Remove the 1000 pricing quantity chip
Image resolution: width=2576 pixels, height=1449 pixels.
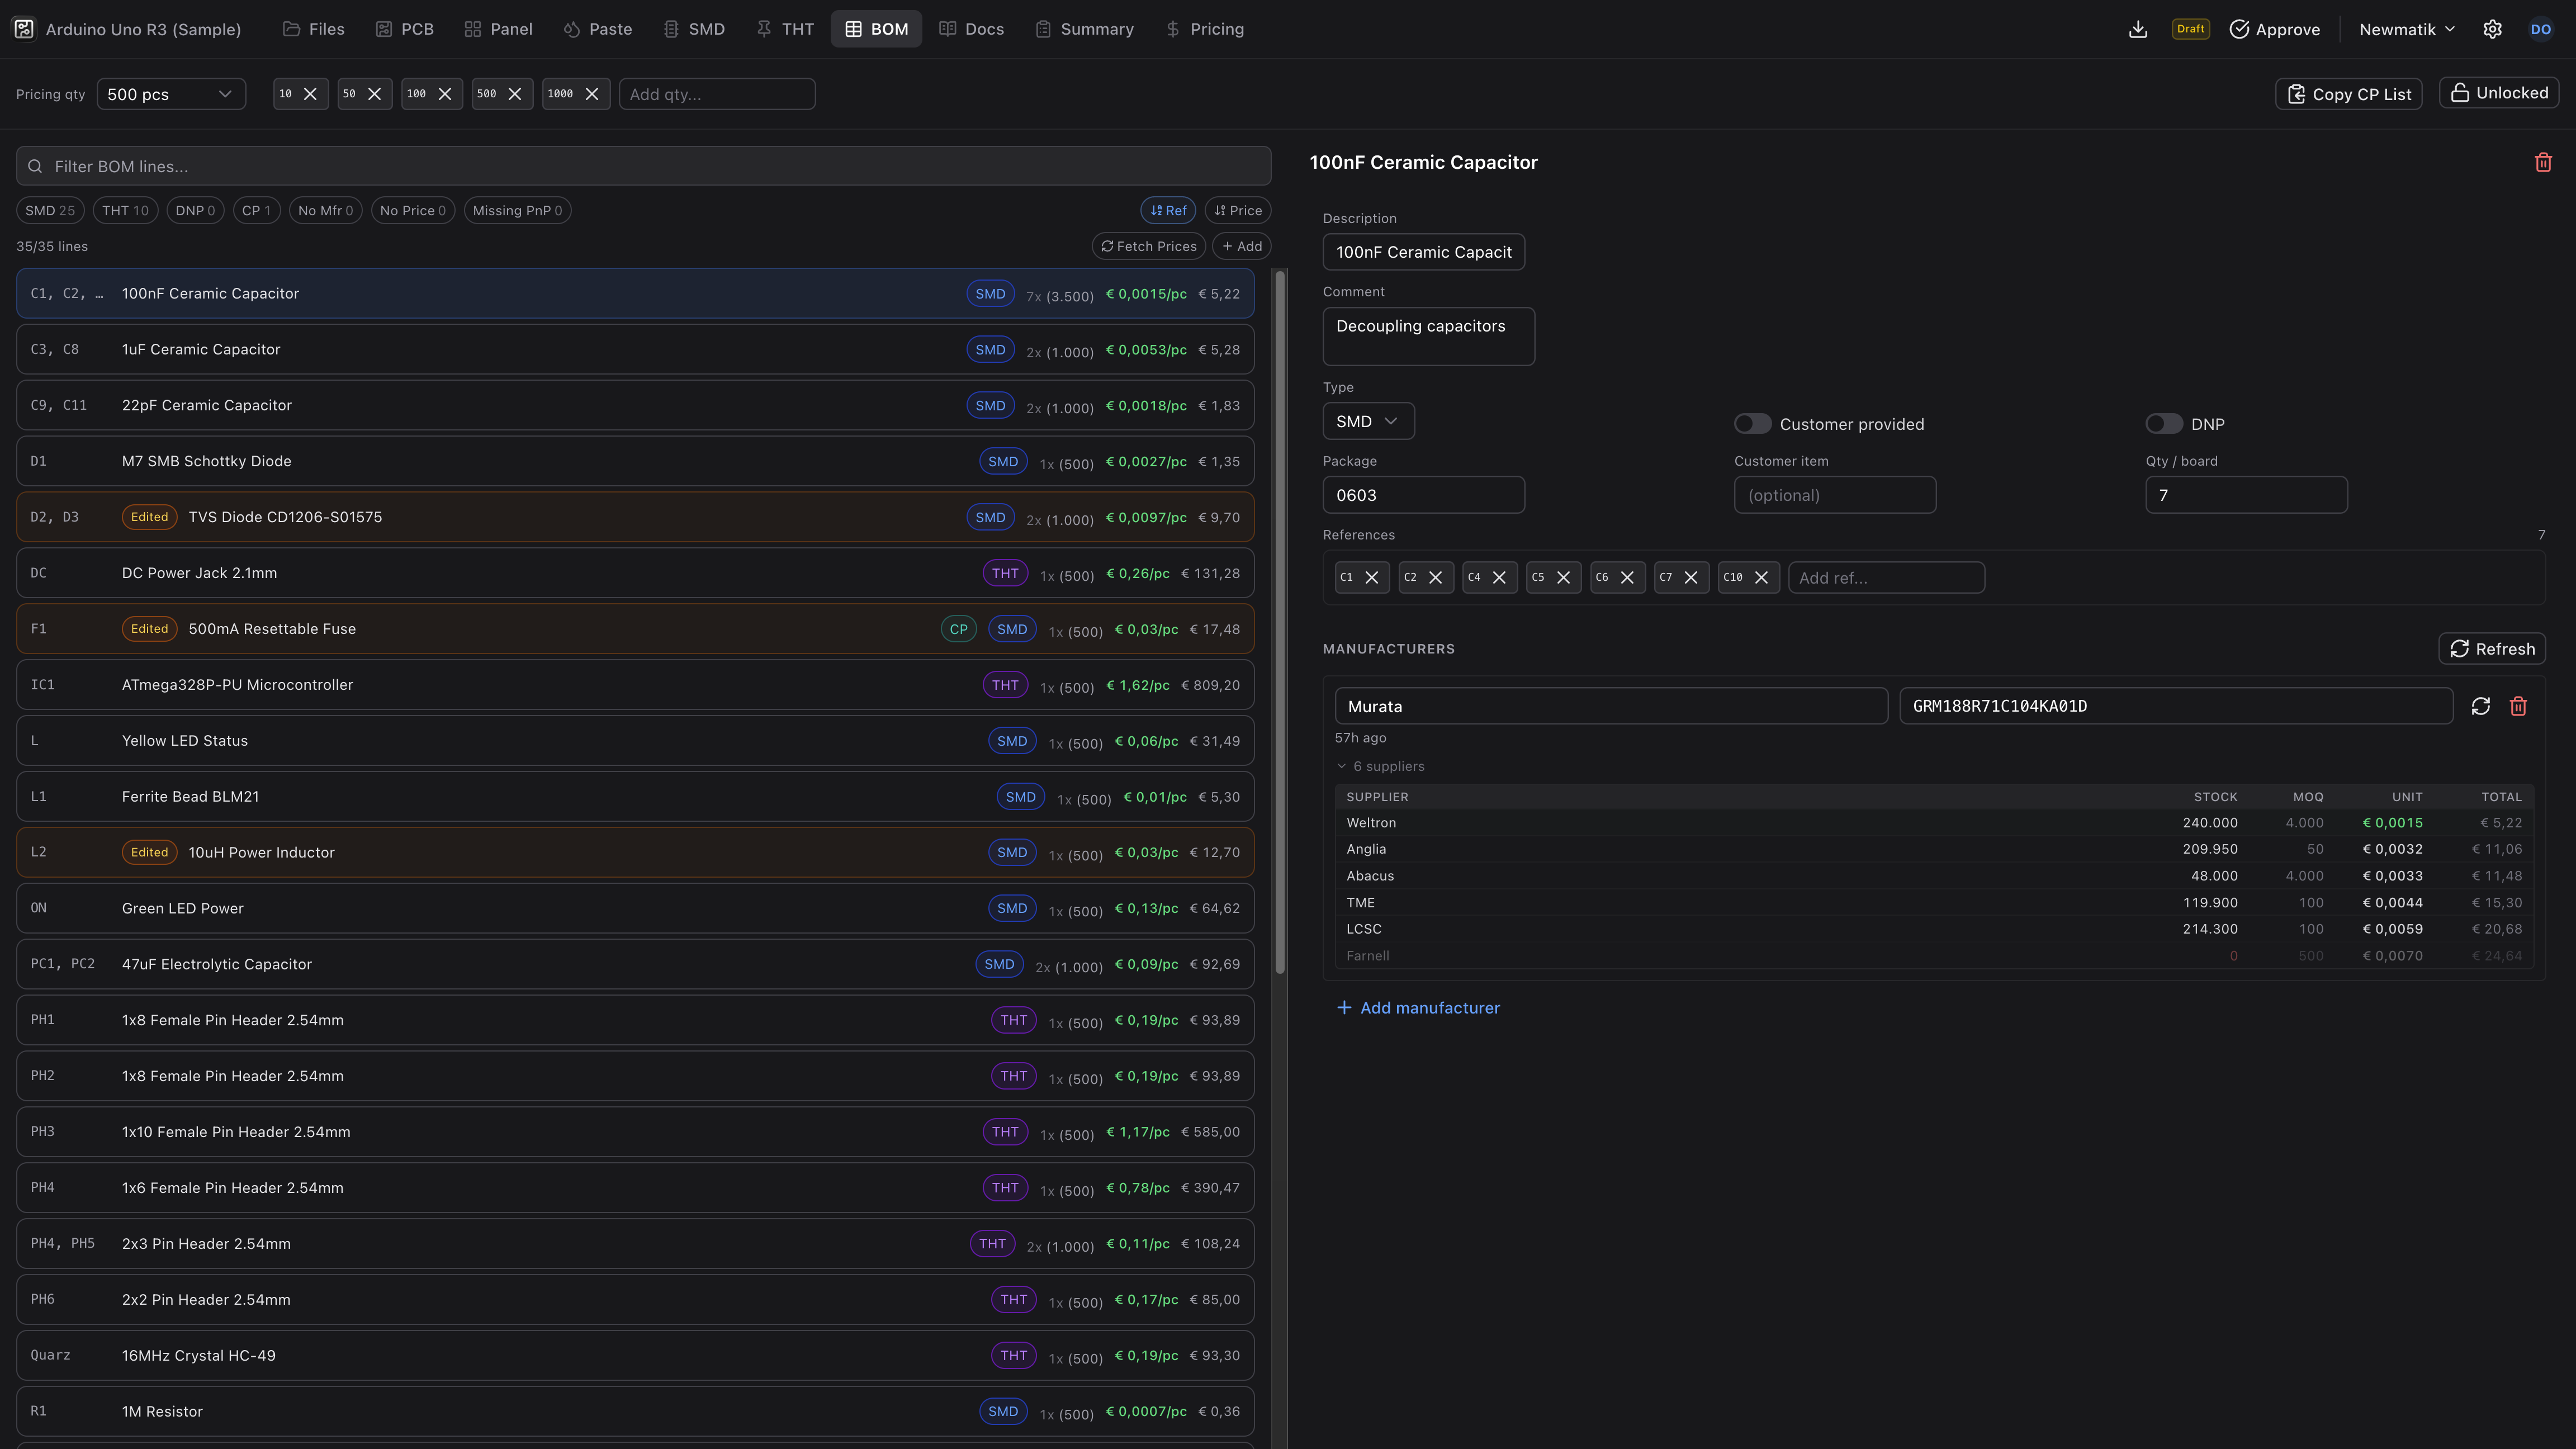point(592,94)
